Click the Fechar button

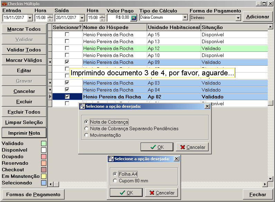pos(258,194)
